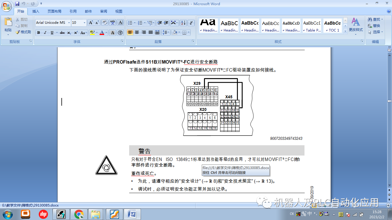Open the clear formatting icon
392x220 pixels.
tap(104, 23)
